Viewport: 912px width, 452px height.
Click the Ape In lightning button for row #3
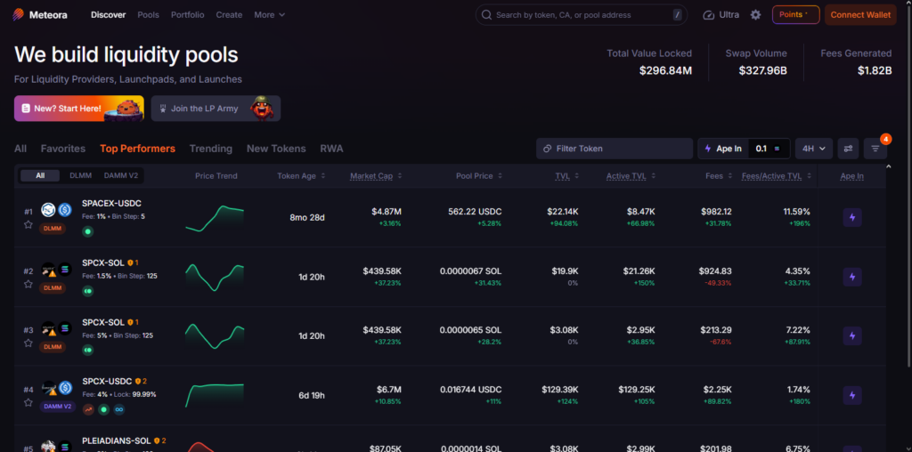coord(852,335)
